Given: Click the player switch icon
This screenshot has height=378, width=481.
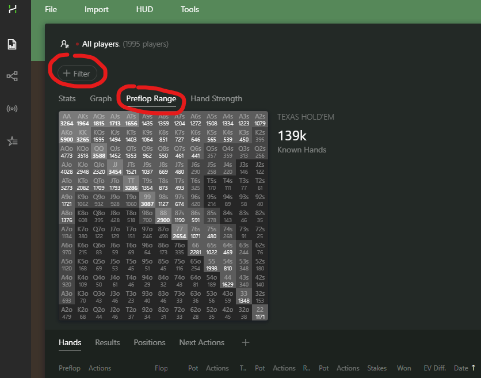Looking at the screenshot, I should tap(65, 44).
